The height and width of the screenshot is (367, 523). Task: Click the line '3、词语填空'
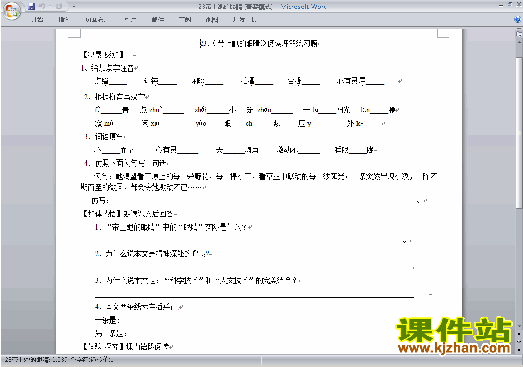(x=104, y=136)
